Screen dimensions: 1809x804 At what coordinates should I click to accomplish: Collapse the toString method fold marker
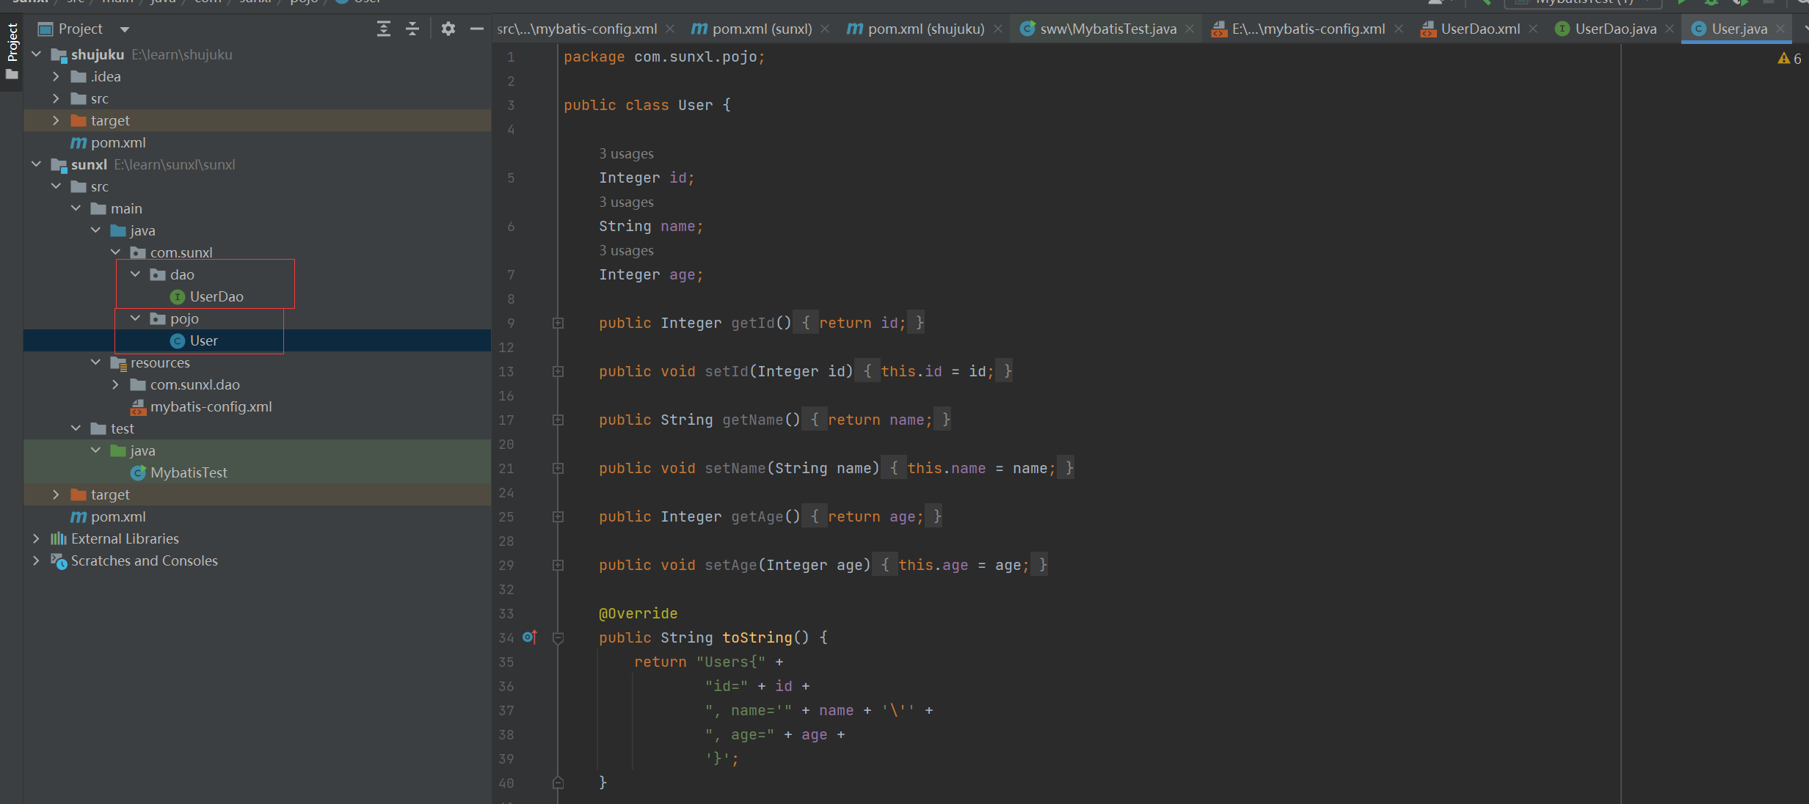tap(558, 637)
